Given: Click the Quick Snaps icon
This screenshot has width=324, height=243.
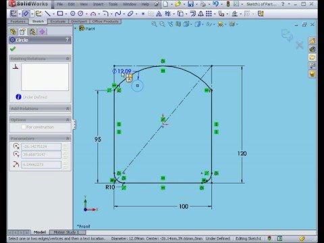Looking at the screenshot, I should pos(247,13).
